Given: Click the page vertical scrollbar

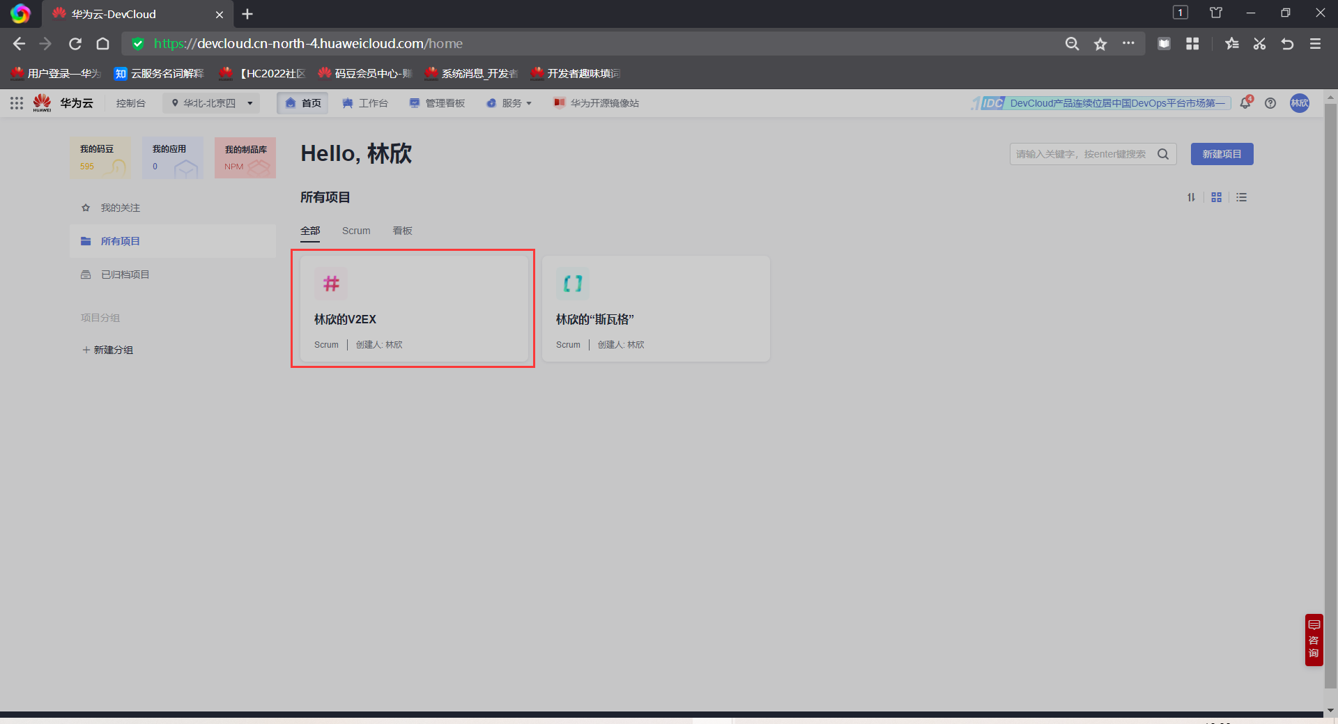Looking at the screenshot, I should tap(1330, 396).
